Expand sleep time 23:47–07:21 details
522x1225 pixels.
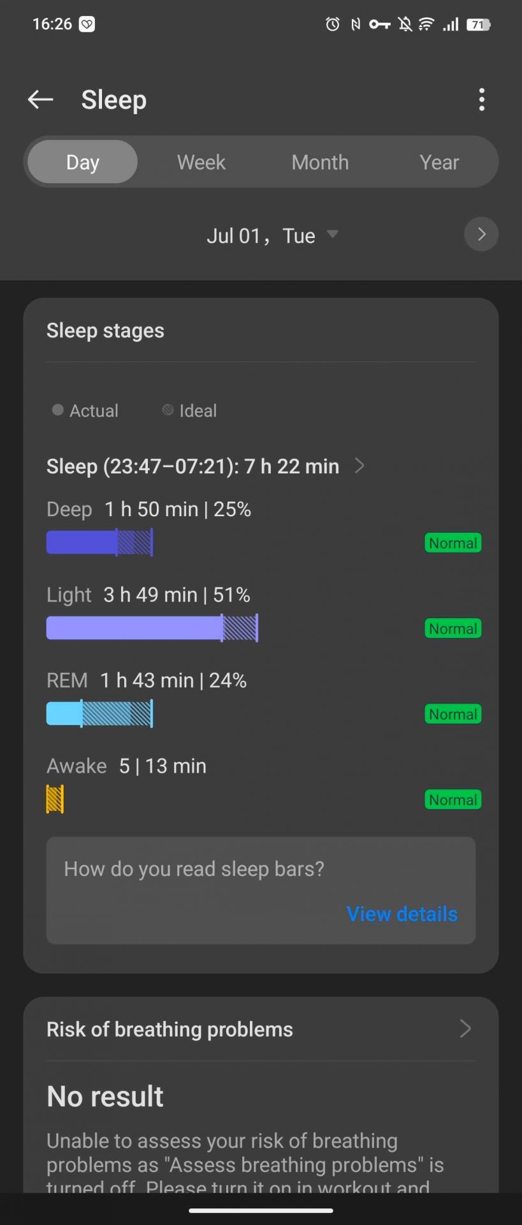(359, 466)
